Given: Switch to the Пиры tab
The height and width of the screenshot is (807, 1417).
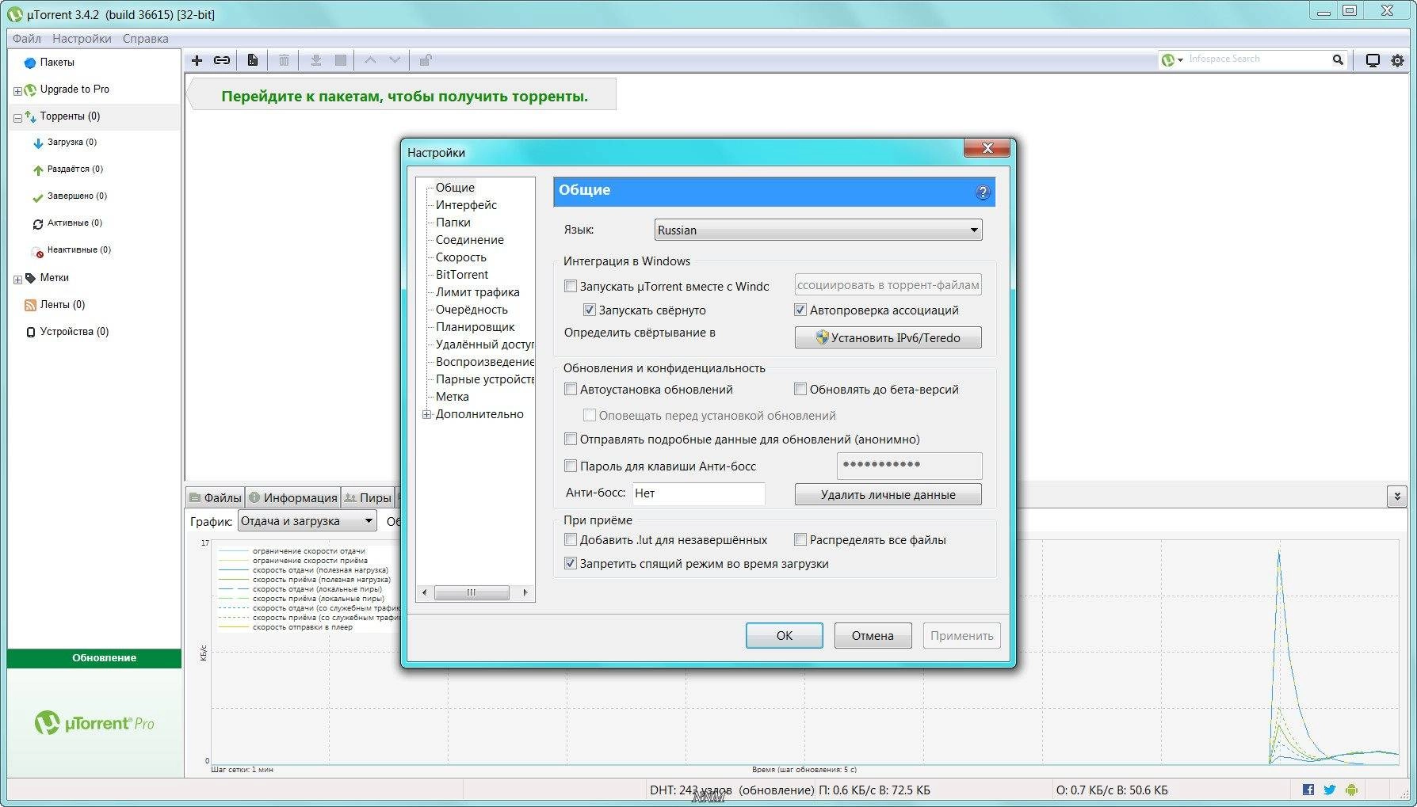Looking at the screenshot, I should [x=369, y=497].
